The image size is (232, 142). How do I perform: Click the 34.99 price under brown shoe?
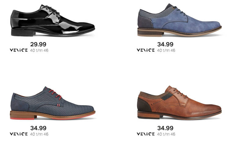click(x=165, y=128)
